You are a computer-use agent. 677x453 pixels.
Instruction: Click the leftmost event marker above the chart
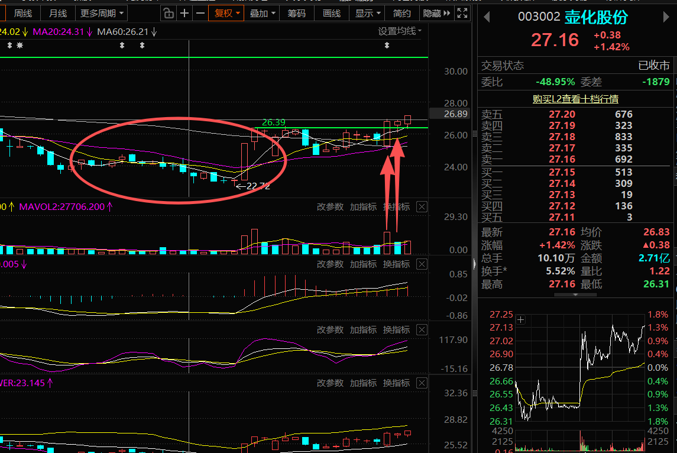coord(9,46)
